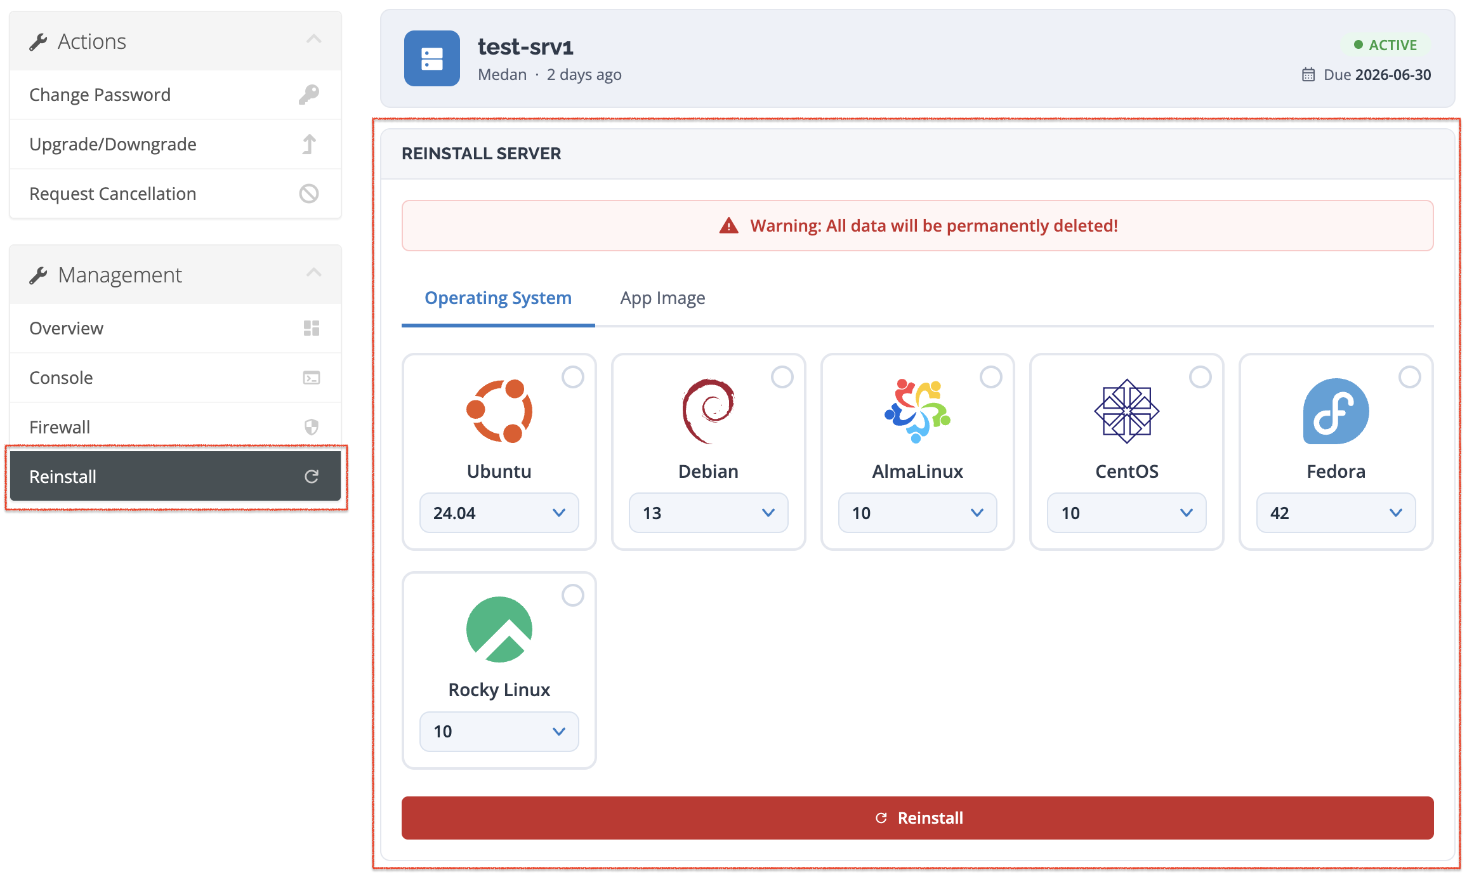The image size is (1467, 877).
Task: Click the CentOS logo
Action: [x=1127, y=411]
